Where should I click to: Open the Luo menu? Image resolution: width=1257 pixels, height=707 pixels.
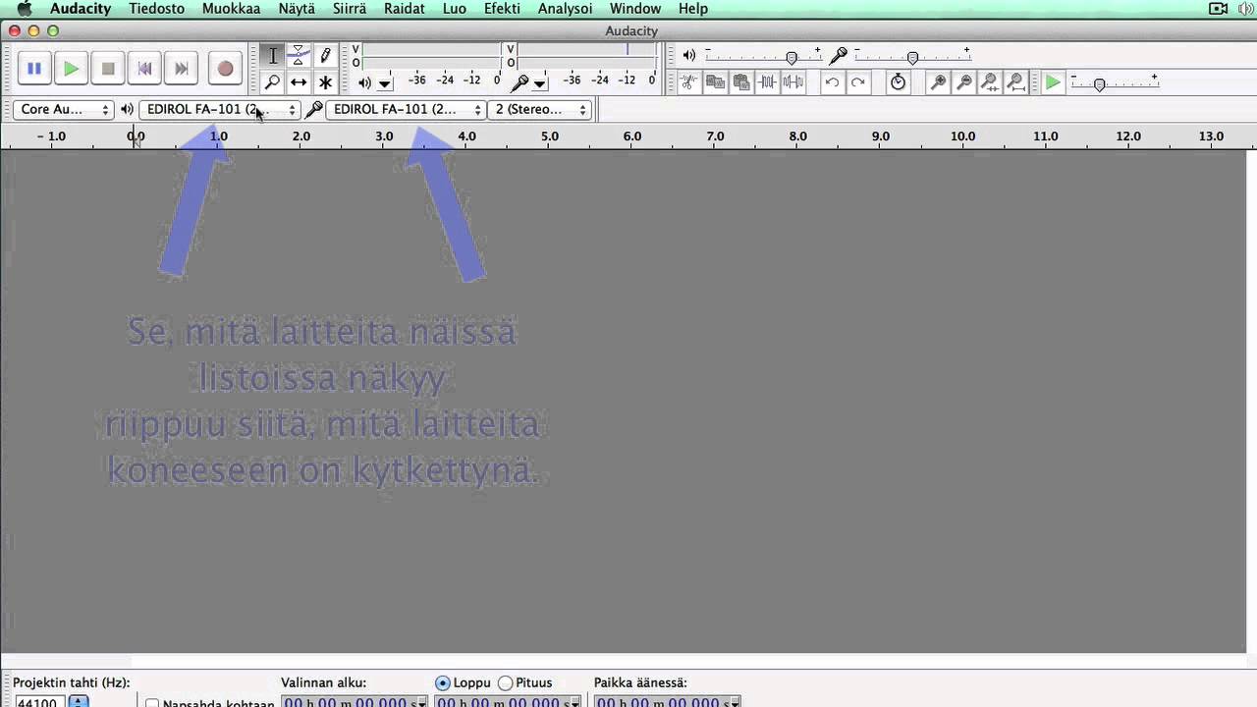click(455, 9)
